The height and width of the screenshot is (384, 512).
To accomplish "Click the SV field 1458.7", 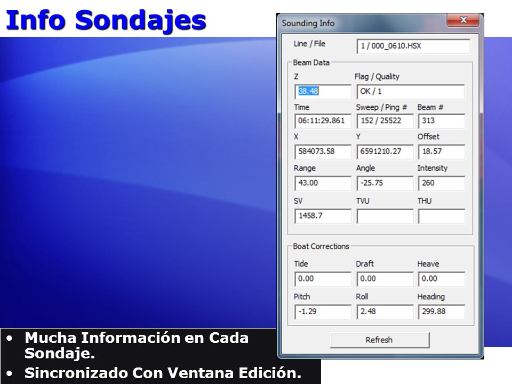I will (x=323, y=216).
